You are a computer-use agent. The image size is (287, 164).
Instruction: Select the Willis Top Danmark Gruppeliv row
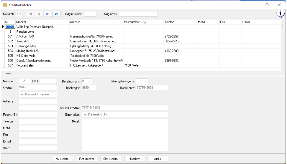(x=141, y=27)
